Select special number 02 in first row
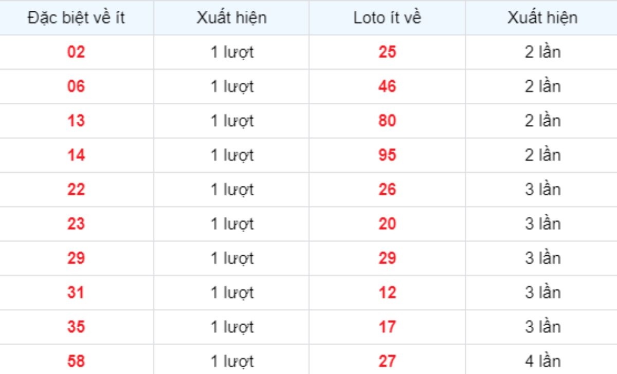617x374 pixels. tap(76, 52)
